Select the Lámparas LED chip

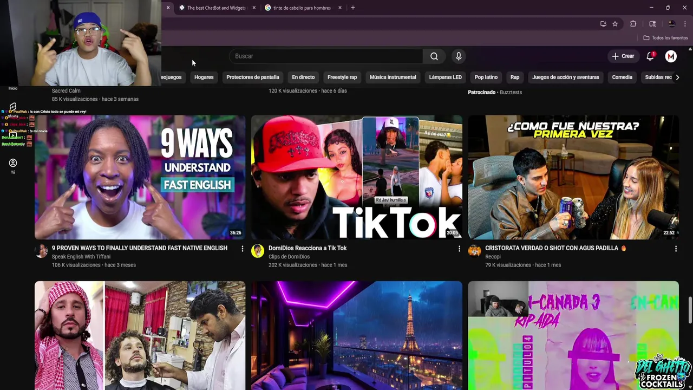click(446, 77)
